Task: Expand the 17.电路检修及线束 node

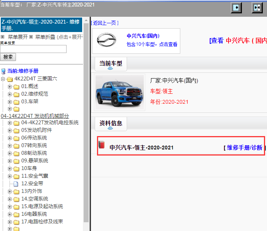Action: pos(10,222)
